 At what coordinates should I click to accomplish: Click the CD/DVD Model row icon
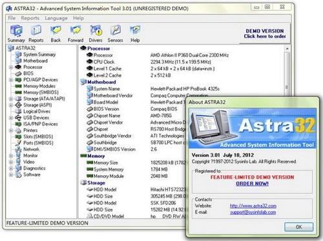pyautogui.click(x=90, y=216)
